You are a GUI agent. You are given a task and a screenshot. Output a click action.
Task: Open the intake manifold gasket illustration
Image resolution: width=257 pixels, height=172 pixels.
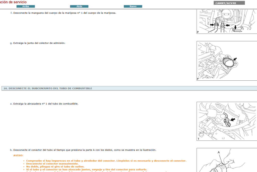(226, 60)
